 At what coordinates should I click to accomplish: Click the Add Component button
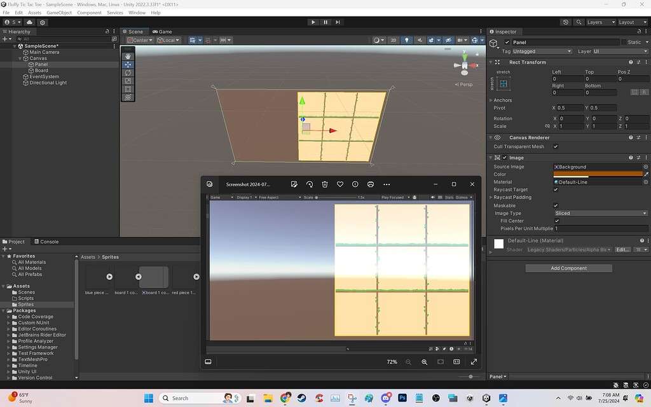click(x=568, y=268)
